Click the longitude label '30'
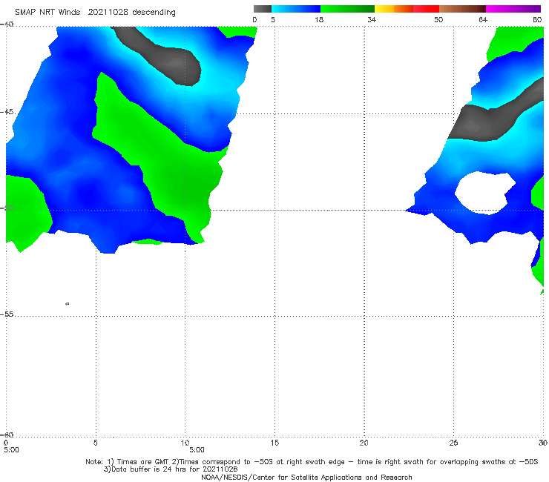This screenshot has height=482, width=549. pos(543,443)
